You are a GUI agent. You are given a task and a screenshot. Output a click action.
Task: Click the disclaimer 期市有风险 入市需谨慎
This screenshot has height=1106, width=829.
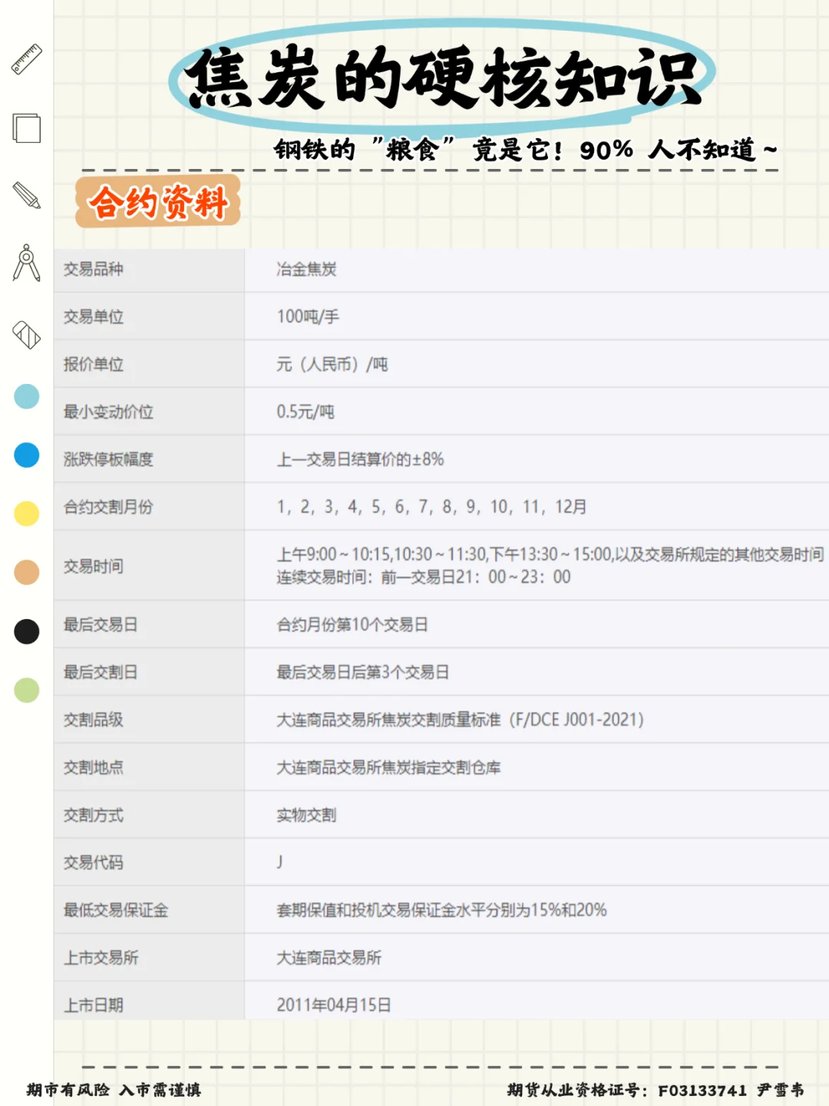click(114, 1090)
